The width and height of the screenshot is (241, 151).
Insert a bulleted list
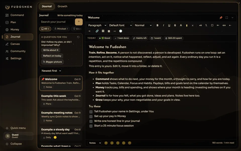pos(200,25)
